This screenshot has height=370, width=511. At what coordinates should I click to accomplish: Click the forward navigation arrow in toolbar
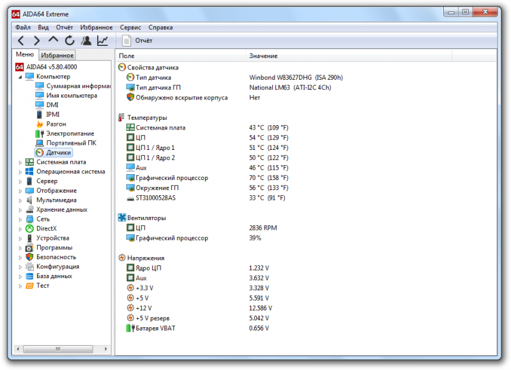point(36,41)
